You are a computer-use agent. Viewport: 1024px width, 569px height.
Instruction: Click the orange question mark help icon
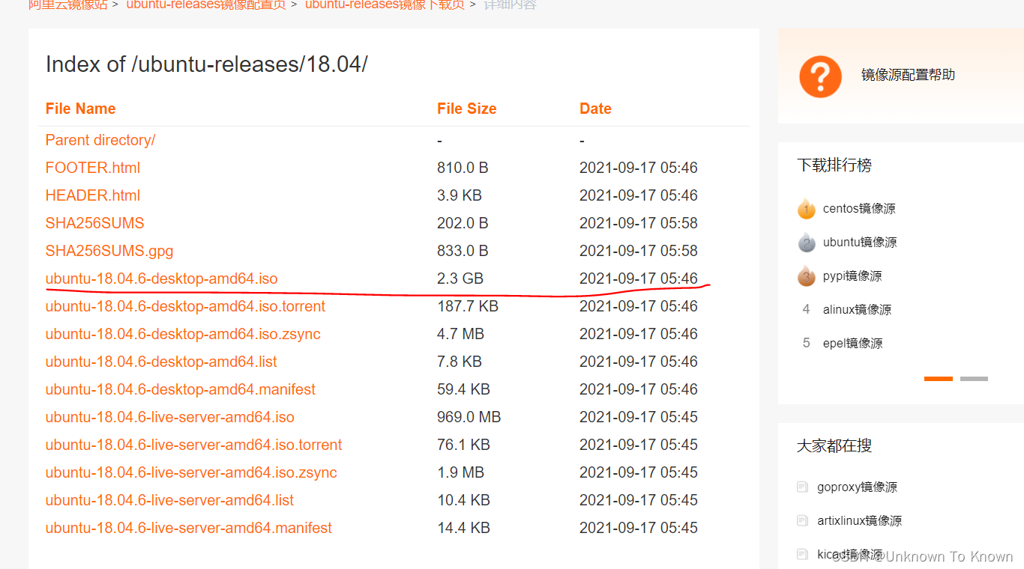820,76
